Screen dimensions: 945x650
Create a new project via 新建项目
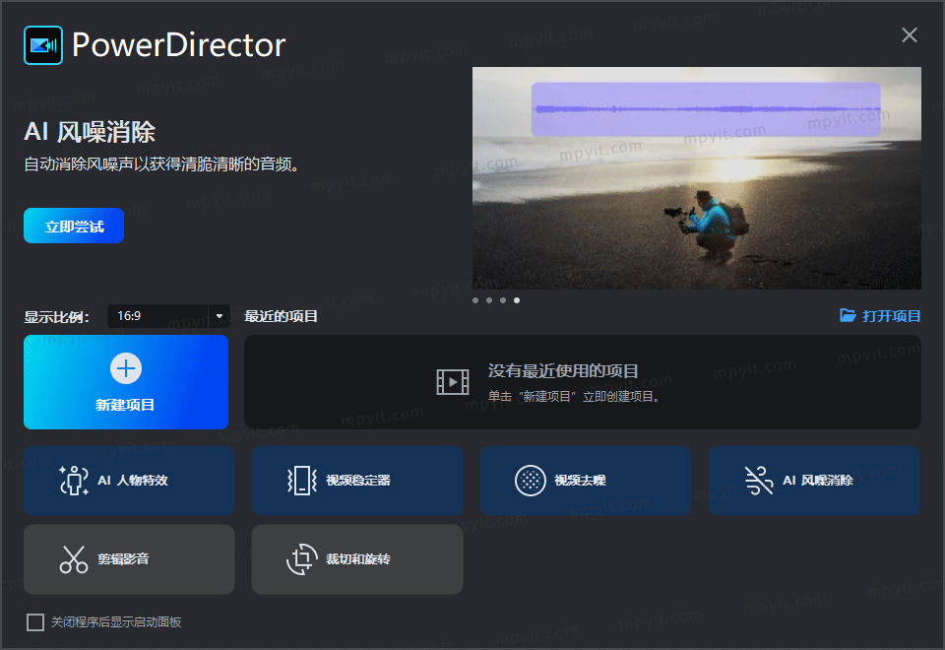click(x=126, y=382)
